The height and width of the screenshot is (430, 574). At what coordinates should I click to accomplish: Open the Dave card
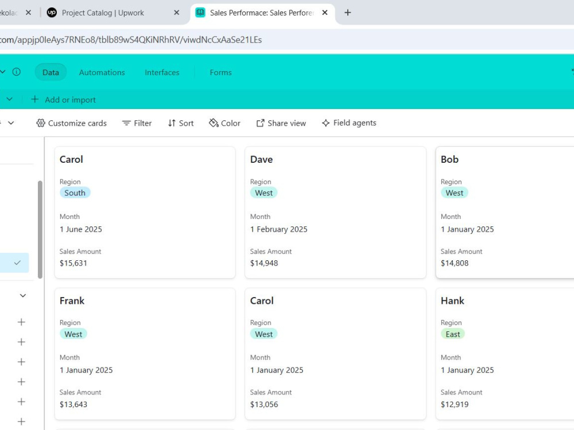coord(335,213)
